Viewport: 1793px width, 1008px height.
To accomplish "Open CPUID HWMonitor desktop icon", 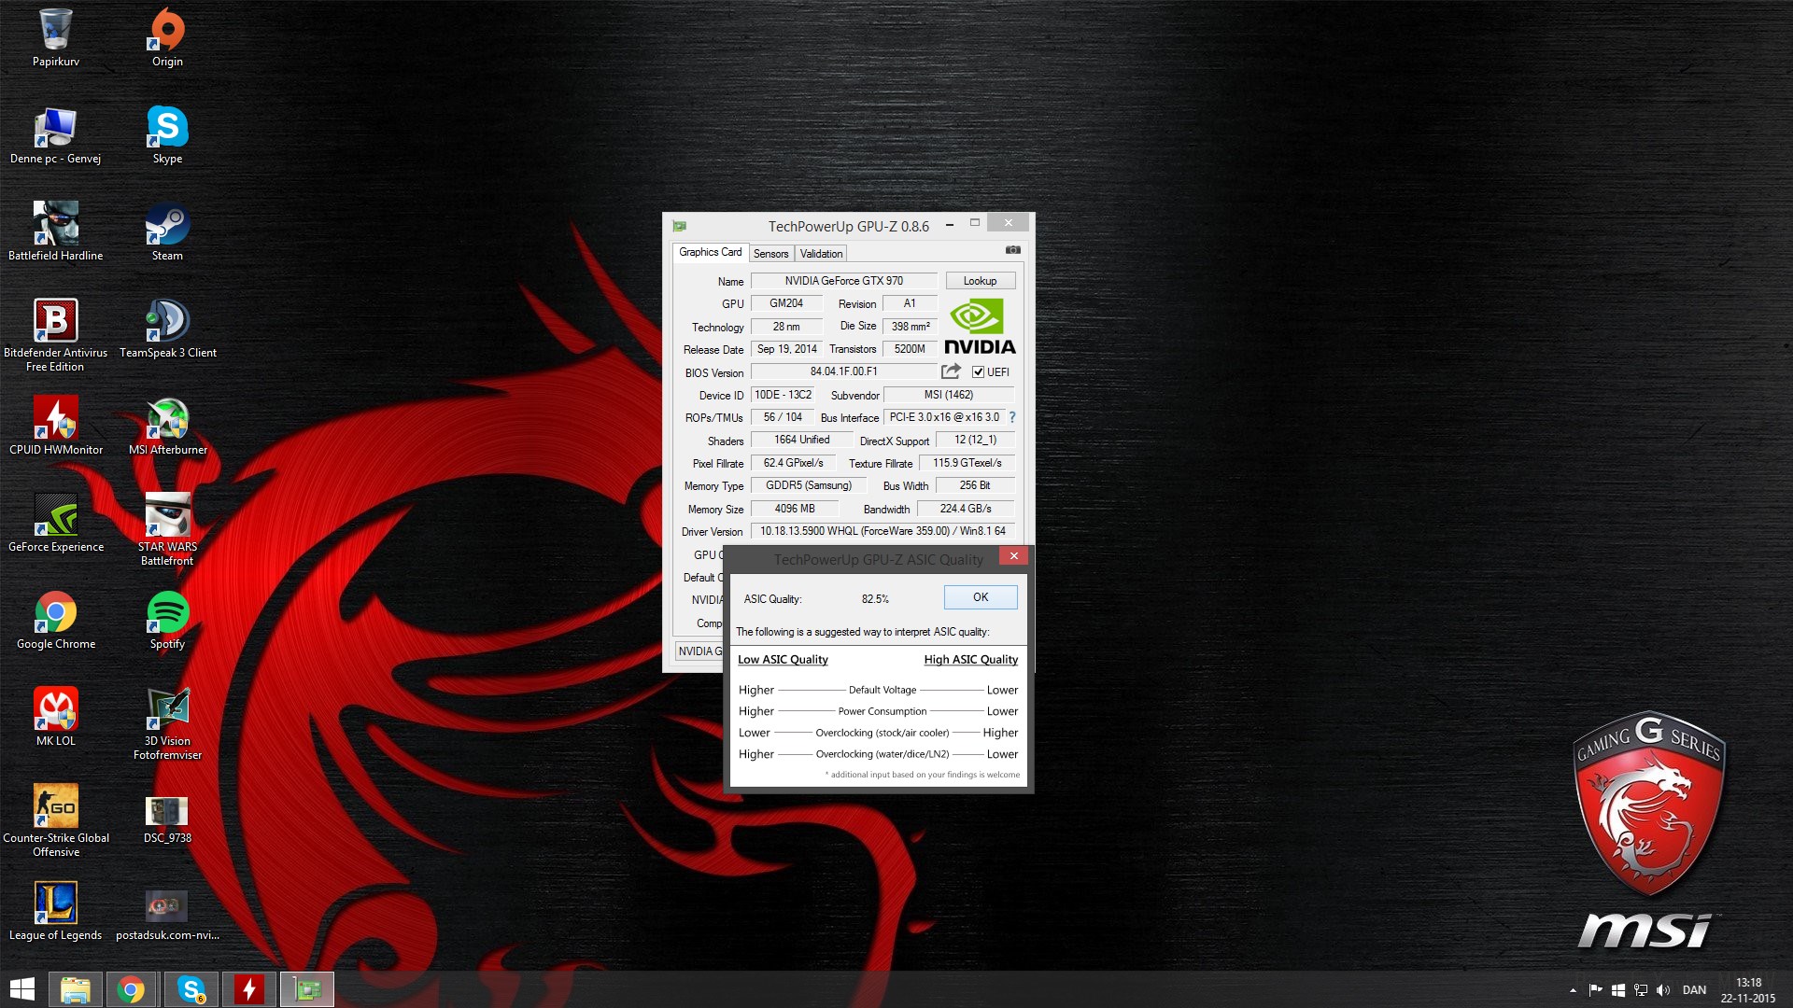I will (x=56, y=426).
